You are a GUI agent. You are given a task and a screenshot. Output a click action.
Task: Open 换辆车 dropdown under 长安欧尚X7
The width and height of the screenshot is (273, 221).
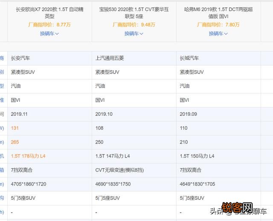(49, 34)
